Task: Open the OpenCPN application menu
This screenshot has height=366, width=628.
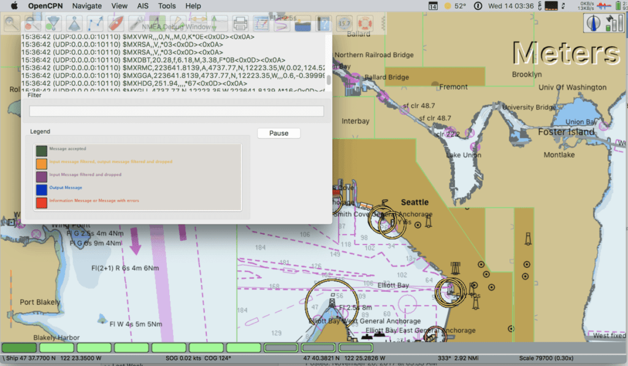Action: coord(45,6)
